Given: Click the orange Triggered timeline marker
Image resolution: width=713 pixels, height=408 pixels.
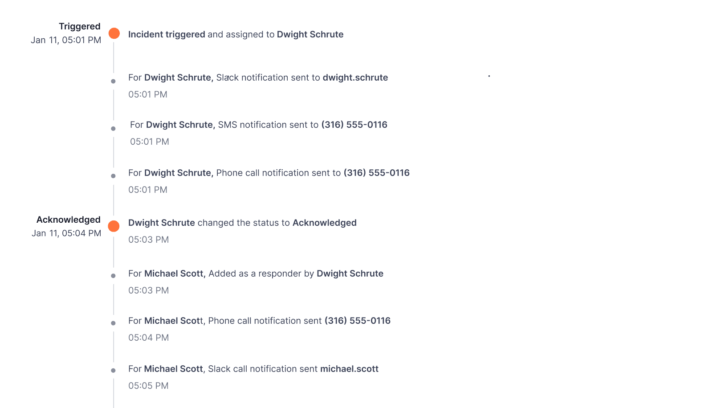Looking at the screenshot, I should coord(114,33).
